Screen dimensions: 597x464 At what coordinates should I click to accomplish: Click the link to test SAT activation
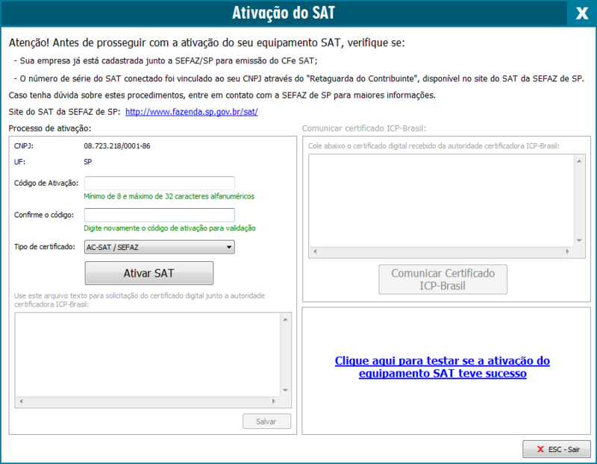point(442,367)
